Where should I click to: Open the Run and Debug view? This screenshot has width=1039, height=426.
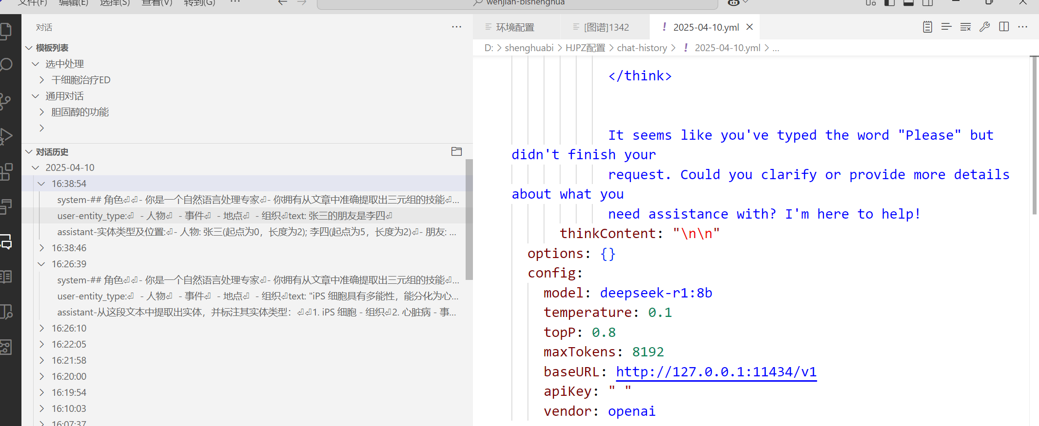point(6,136)
